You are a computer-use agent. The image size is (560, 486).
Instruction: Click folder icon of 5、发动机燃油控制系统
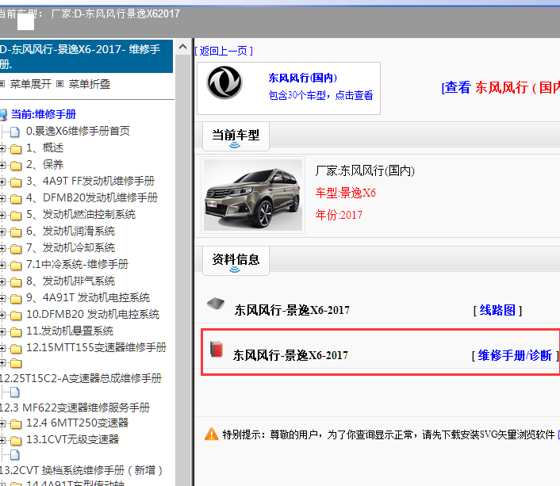pyautogui.click(x=16, y=216)
